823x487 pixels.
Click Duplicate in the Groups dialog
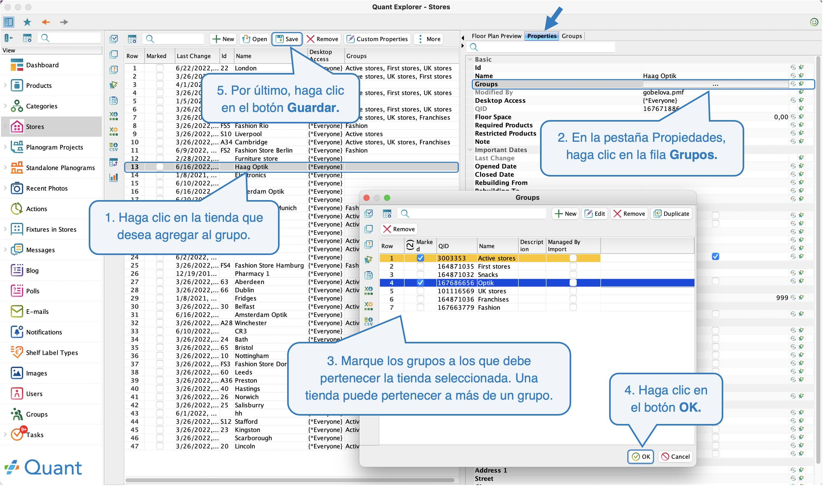click(672, 214)
